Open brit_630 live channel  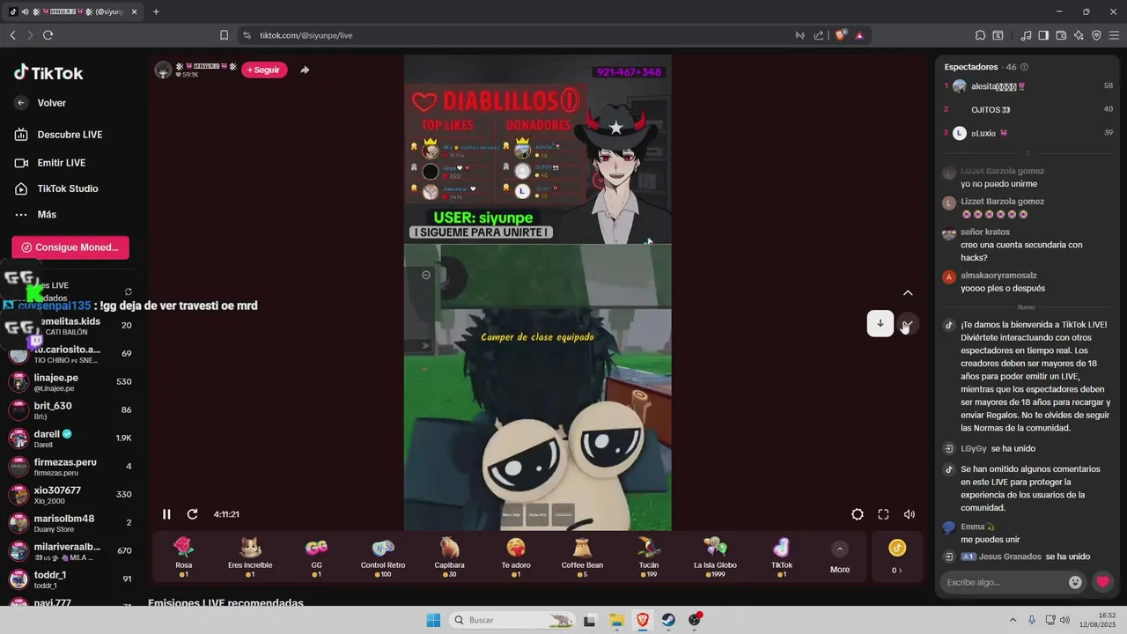click(70, 410)
